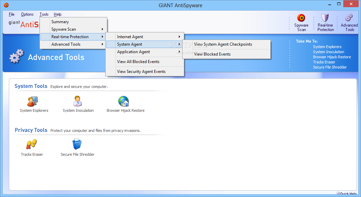
Task: Open the Help menu
Action: point(58,14)
